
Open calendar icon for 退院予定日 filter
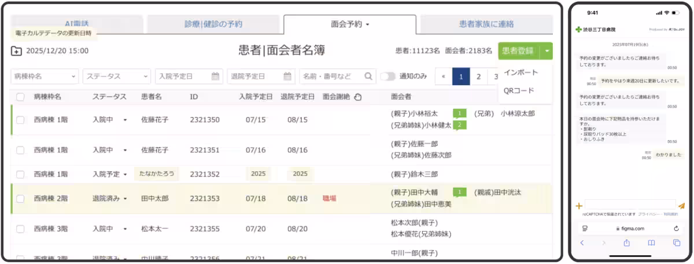tap(287, 76)
